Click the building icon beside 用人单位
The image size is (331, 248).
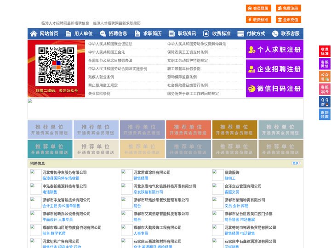68,34
